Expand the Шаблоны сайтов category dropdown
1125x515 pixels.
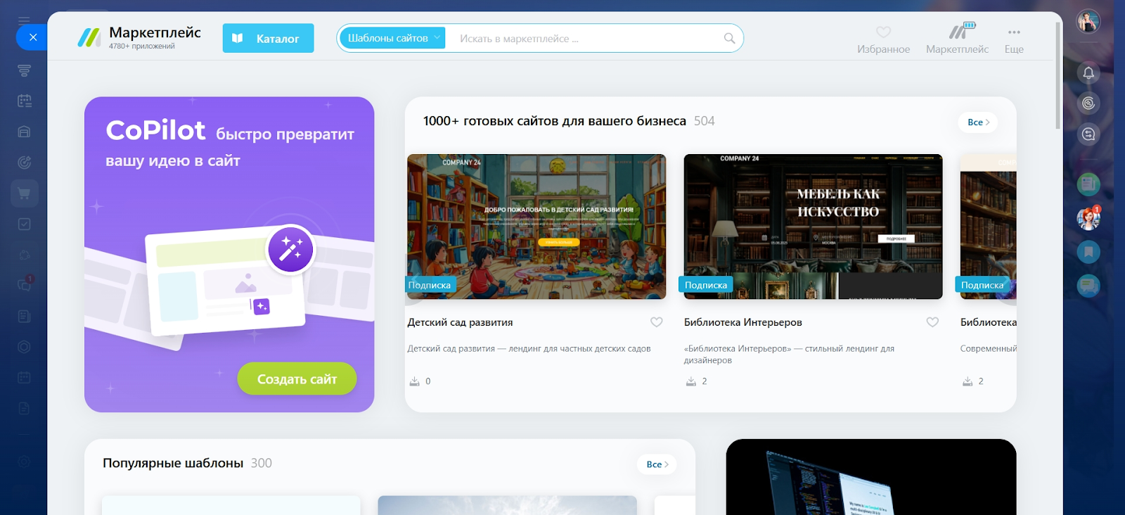[392, 38]
